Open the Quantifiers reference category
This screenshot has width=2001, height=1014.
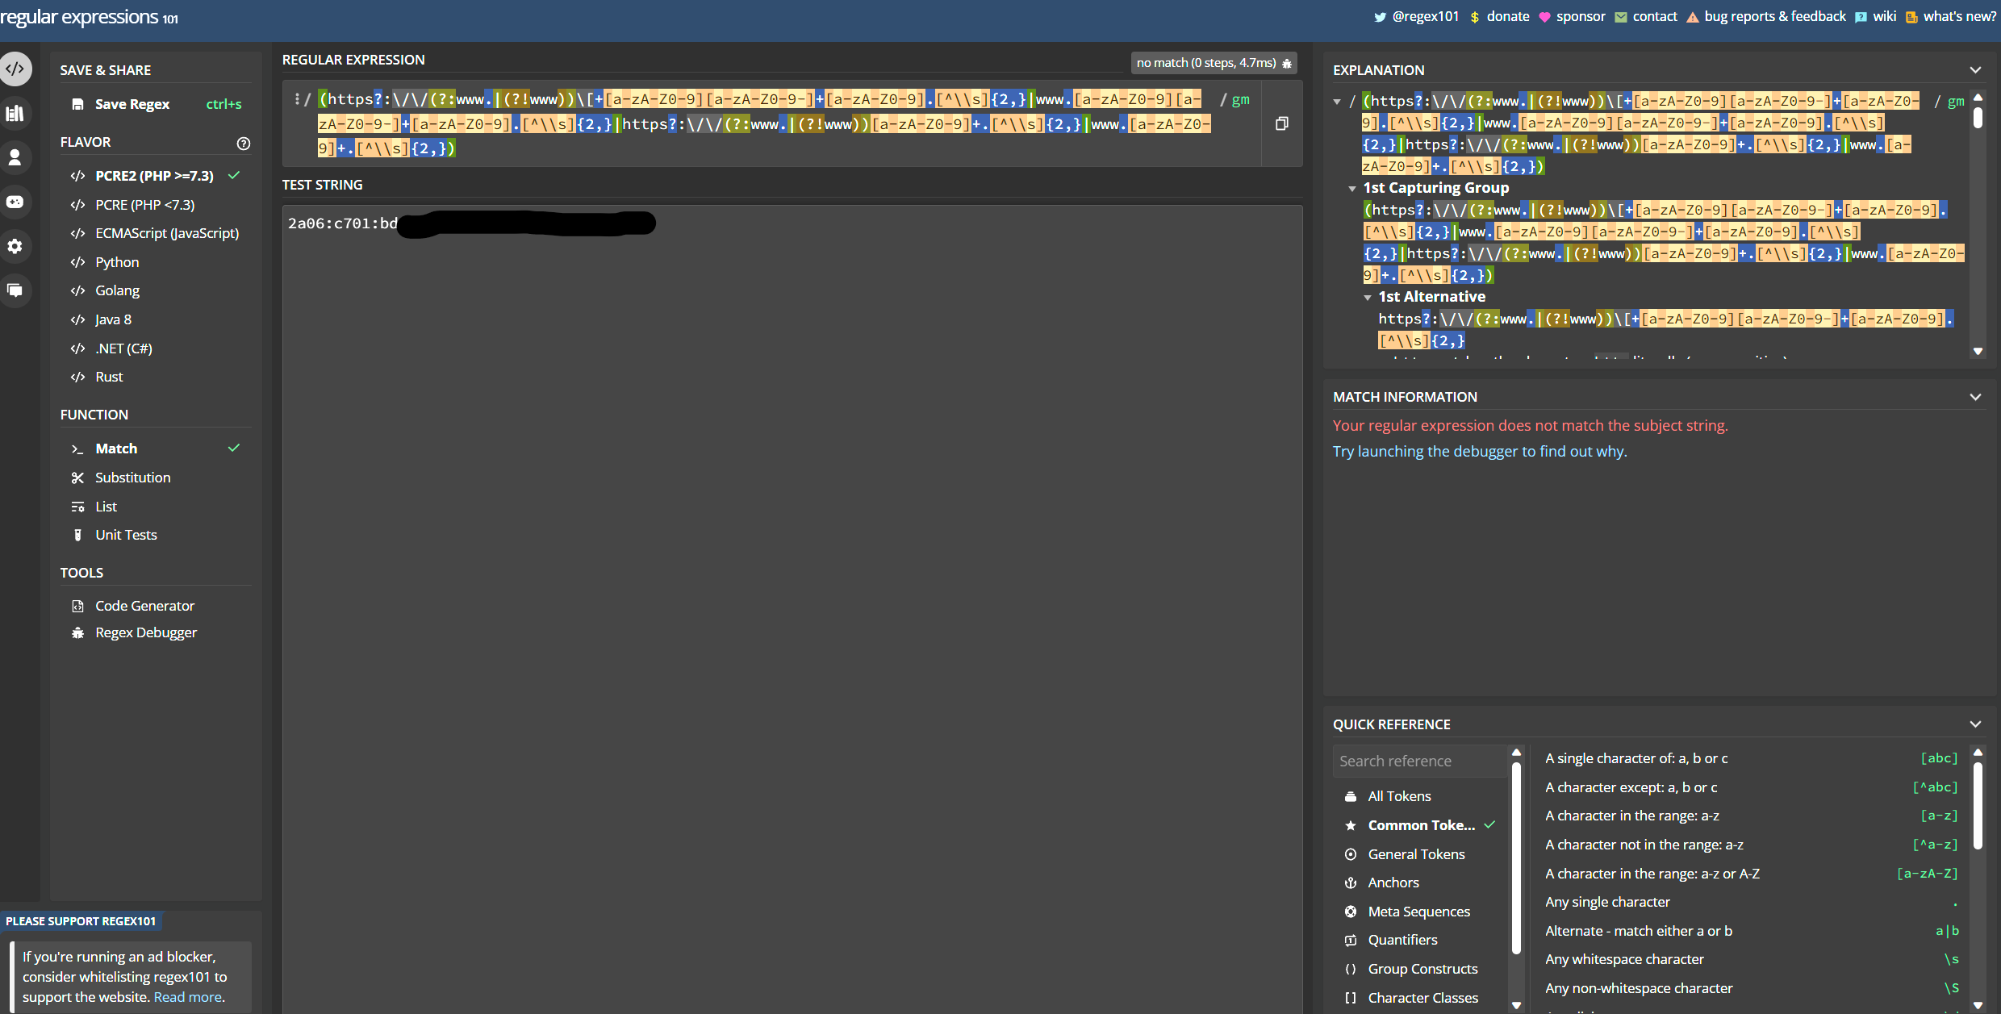[x=1402, y=940]
